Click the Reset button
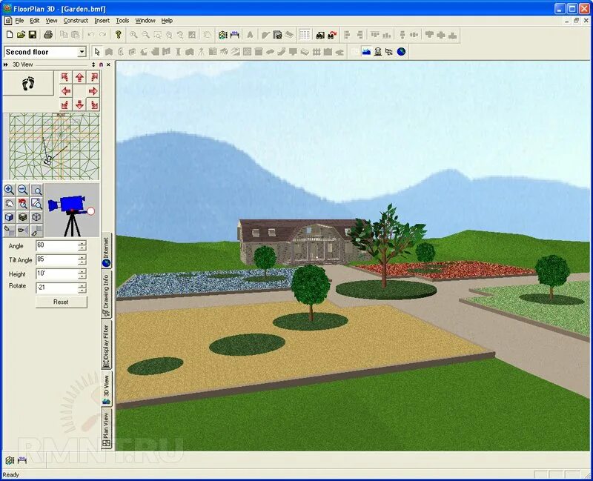Image resolution: width=593 pixels, height=481 pixels. coord(62,302)
